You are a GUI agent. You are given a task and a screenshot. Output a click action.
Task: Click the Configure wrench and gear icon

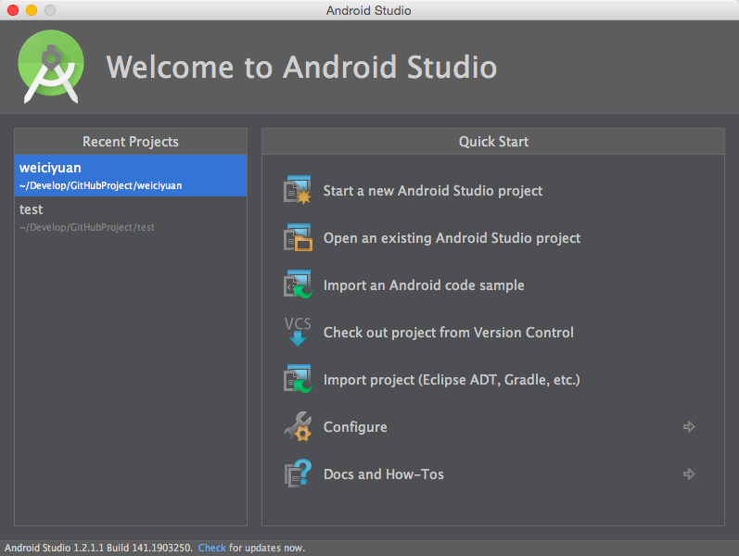point(298,426)
